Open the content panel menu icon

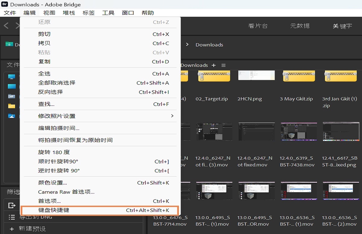tap(223, 65)
